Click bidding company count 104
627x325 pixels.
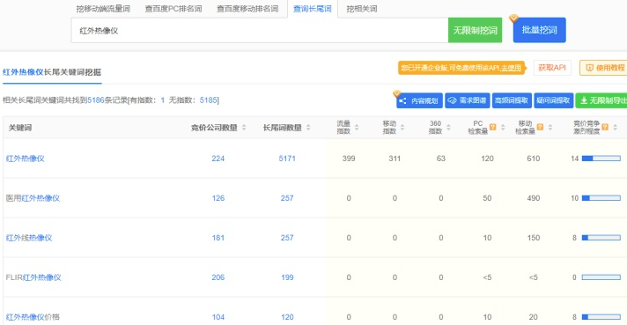point(218,317)
